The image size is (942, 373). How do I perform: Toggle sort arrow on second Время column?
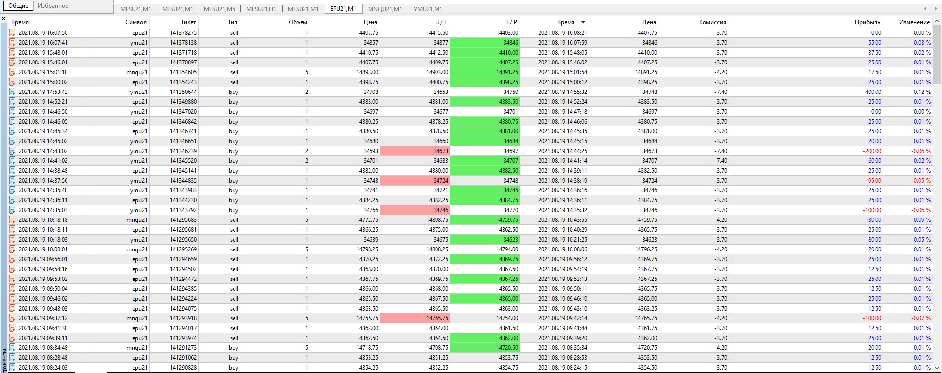[x=583, y=22]
